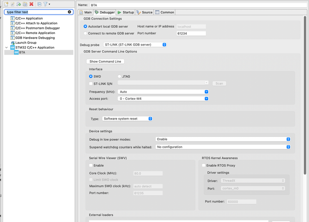This screenshot has height=222, width=309.
Task: Click the Collapse All icon
Action: (40, 4)
